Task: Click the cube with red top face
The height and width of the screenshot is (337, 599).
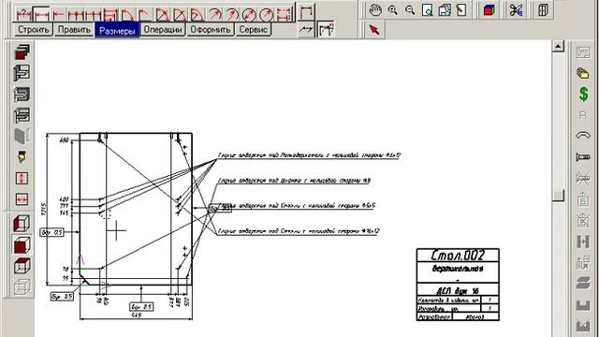Action: tap(22, 266)
